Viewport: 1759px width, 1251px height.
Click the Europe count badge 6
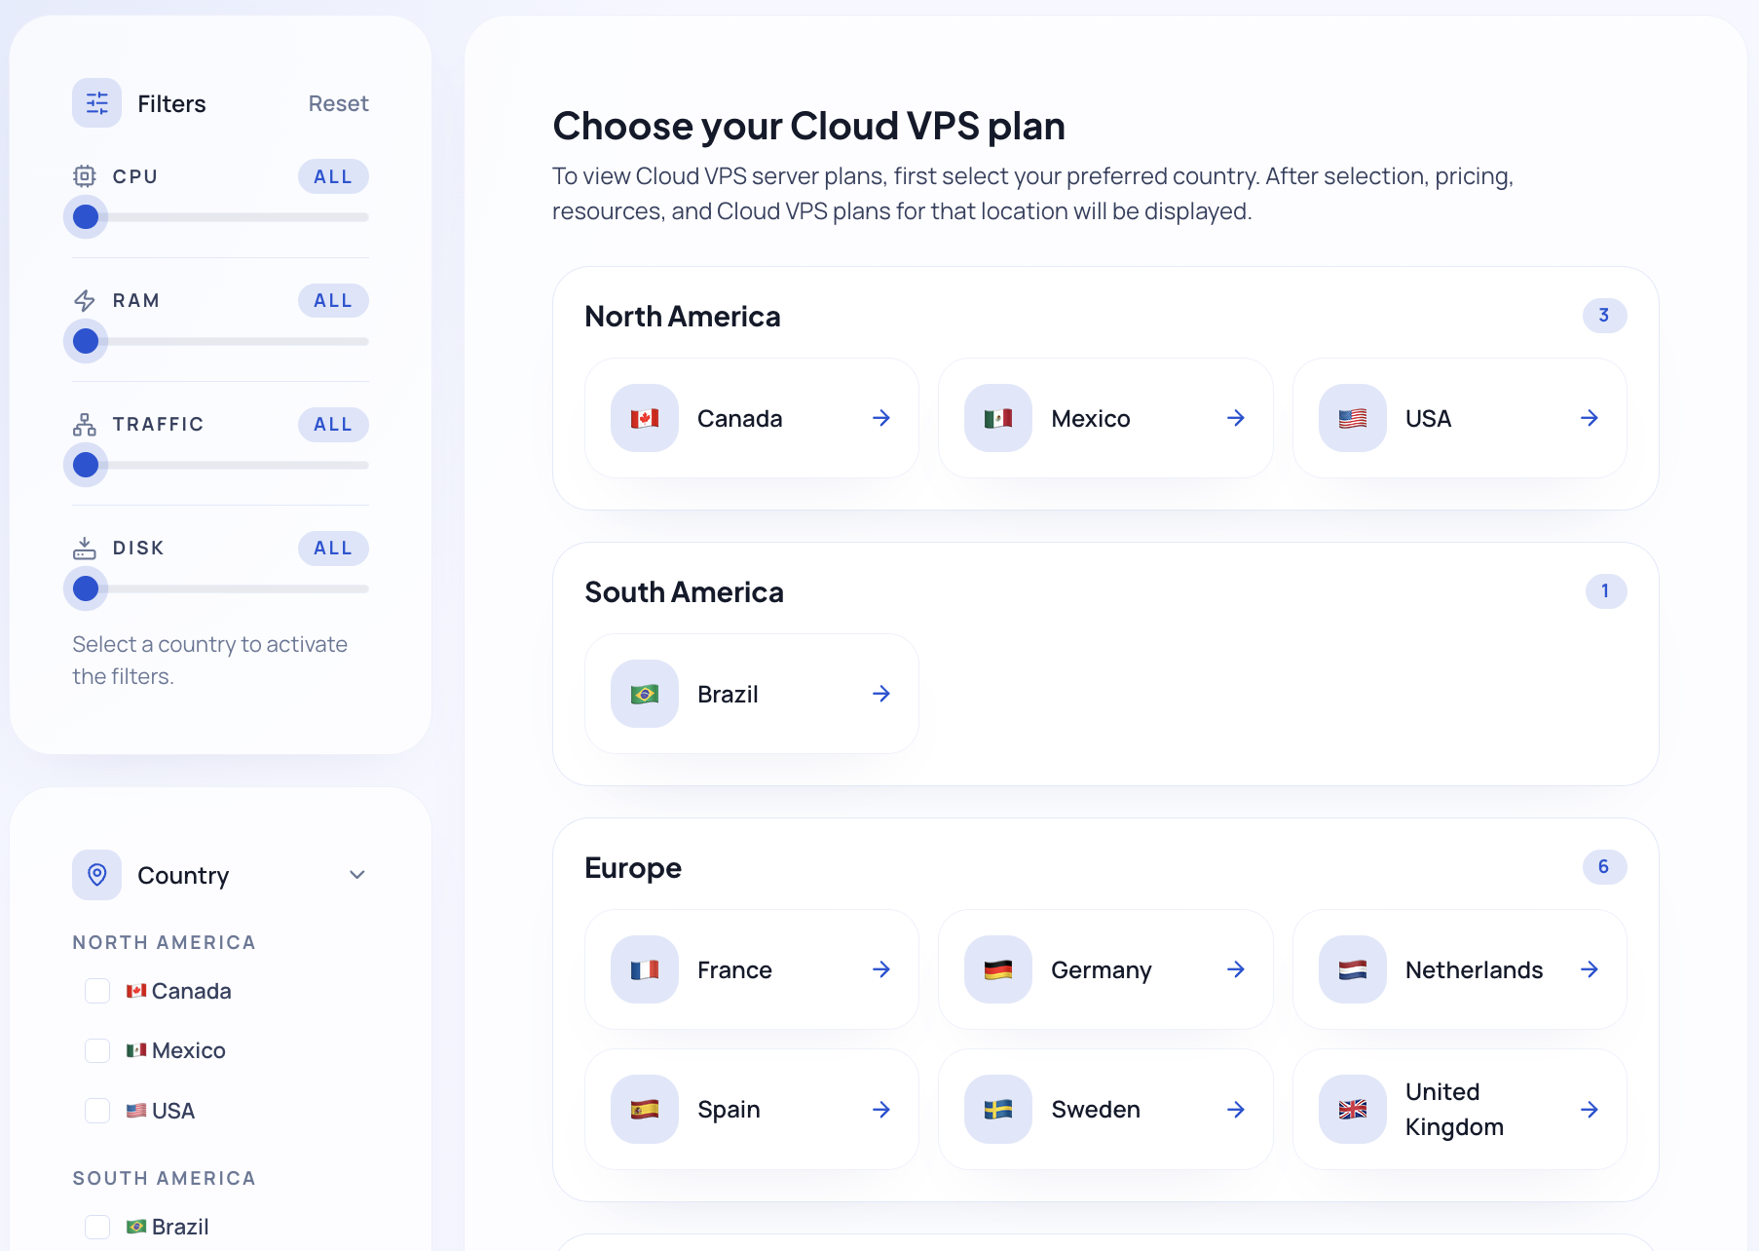click(x=1604, y=866)
